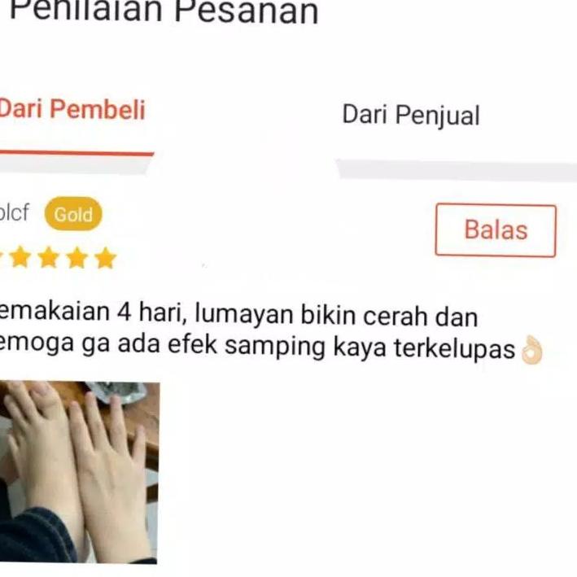Open the profile of user olcf
The image size is (577, 577).
click(x=14, y=212)
